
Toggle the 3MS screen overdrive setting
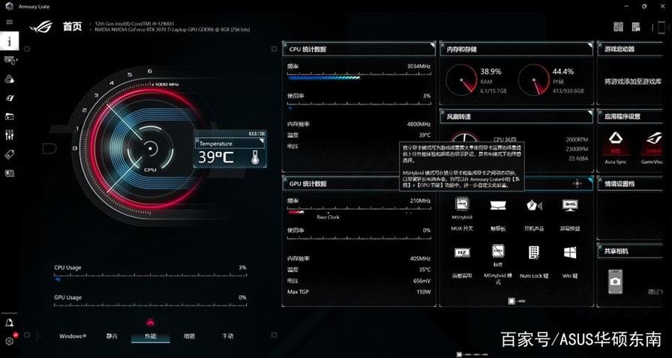(570, 214)
